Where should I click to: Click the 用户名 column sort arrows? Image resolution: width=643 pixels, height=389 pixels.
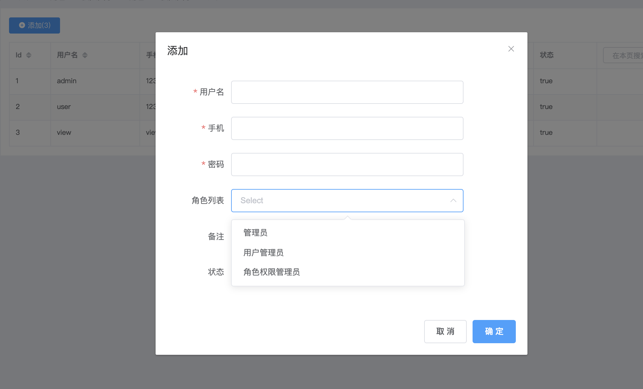[x=85, y=55]
